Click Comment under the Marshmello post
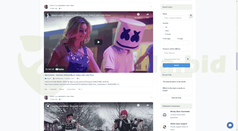The image size is (238, 131). pos(53,89)
